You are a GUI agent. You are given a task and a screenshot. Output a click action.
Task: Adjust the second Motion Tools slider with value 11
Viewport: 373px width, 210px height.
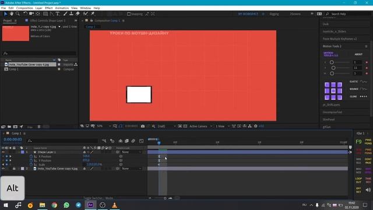(x=333, y=68)
